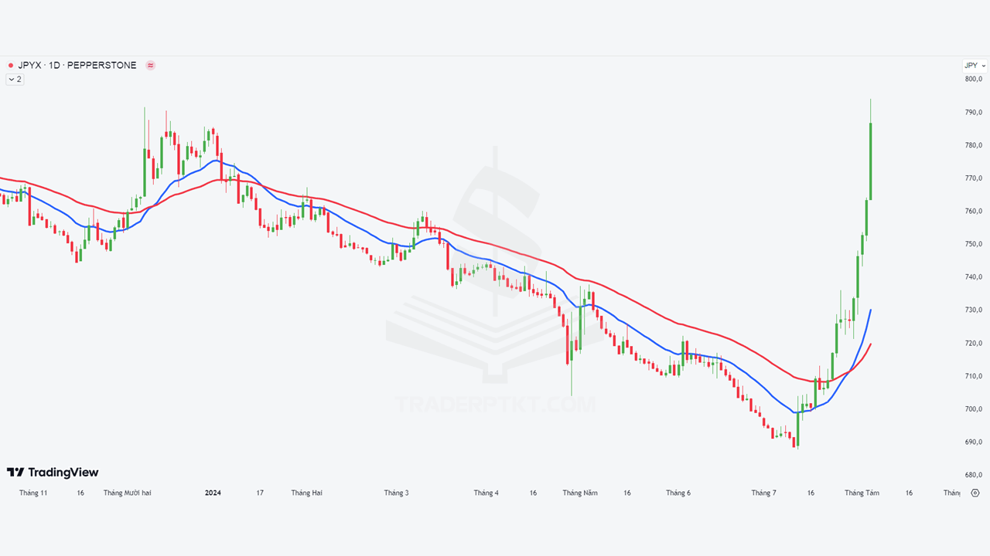Click the Tháng Mười hai date label
Viewport: 990px width, 556px height.
(x=128, y=493)
